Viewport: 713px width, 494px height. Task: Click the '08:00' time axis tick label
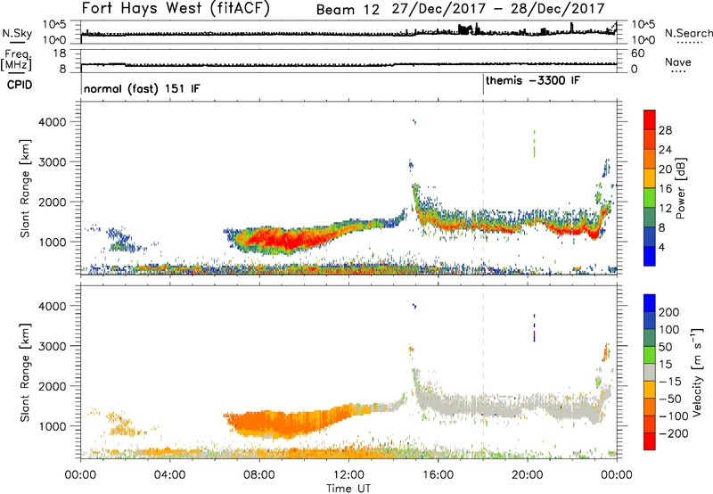(259, 475)
